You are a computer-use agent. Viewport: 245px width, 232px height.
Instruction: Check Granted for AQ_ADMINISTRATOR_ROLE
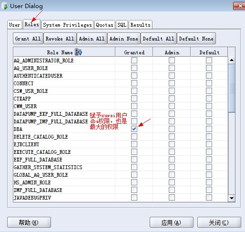(x=134, y=60)
